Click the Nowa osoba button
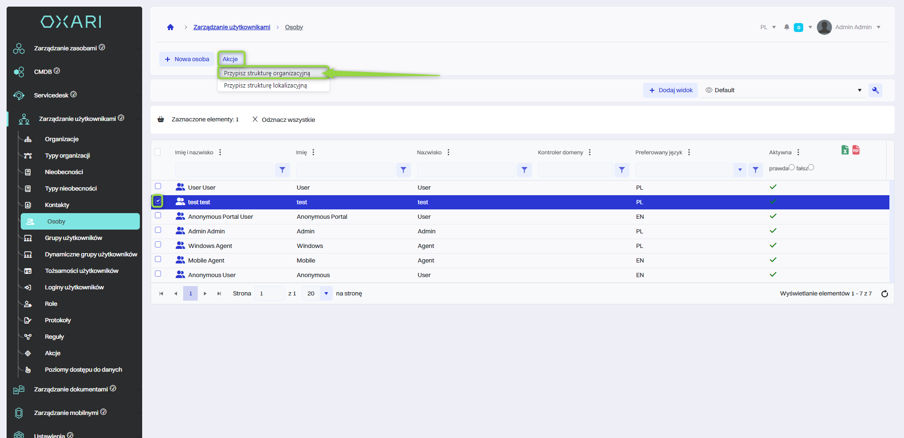Viewport: 904px width, 438px height. tap(187, 59)
